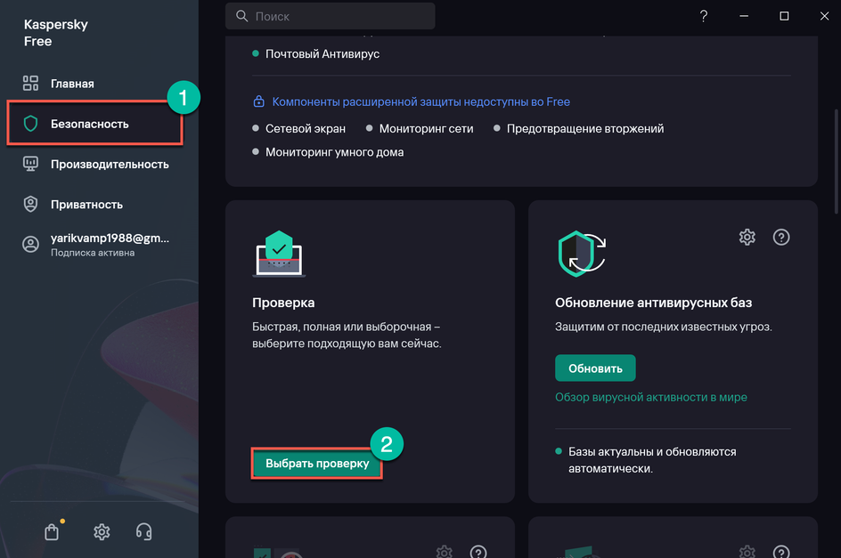The width and height of the screenshot is (841, 558).
Task: Open the store shopping bag icon
Action: tap(52, 531)
